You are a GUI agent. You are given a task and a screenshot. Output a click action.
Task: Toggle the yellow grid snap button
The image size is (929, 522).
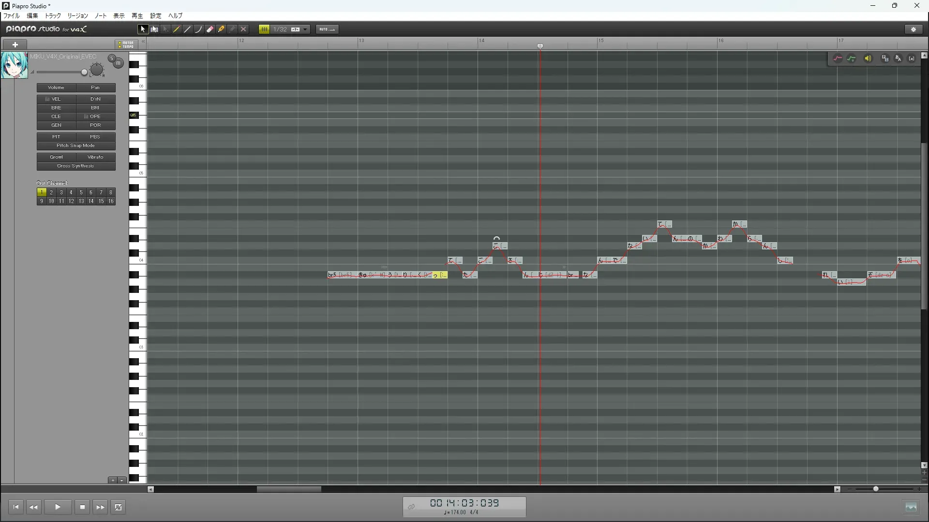pos(264,29)
